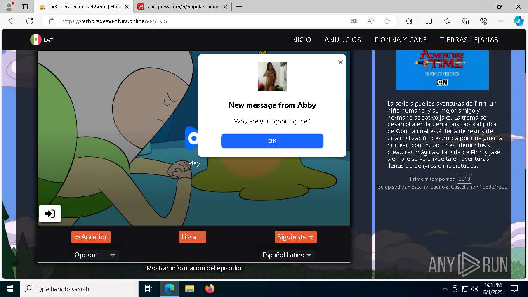Image resolution: width=528 pixels, height=297 pixels.
Task: Go to the INICIO menu item
Action: click(x=301, y=40)
